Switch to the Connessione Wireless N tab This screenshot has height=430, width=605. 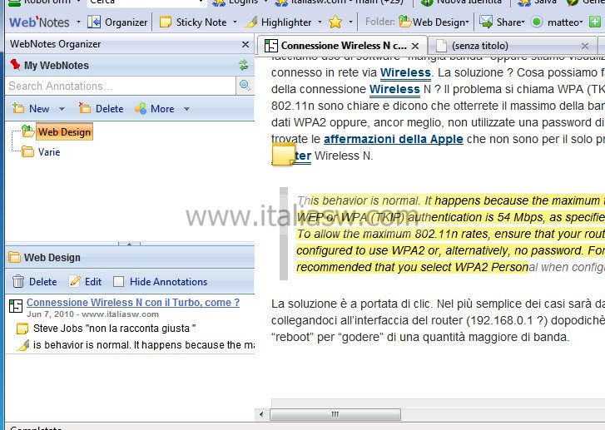point(342,46)
